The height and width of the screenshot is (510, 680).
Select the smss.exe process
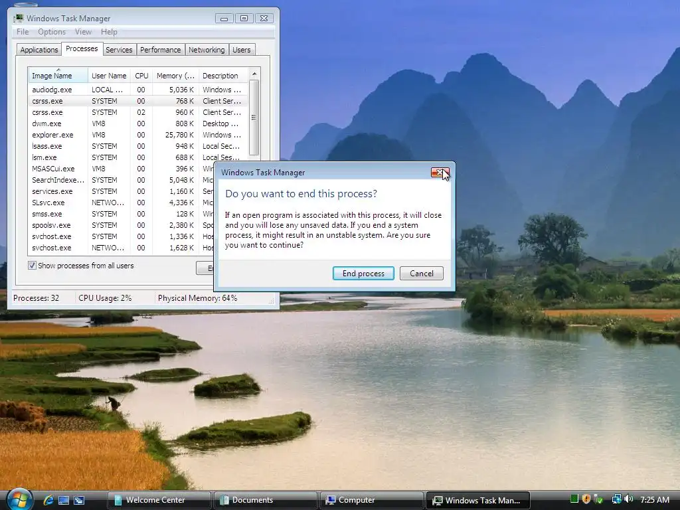coord(121,214)
